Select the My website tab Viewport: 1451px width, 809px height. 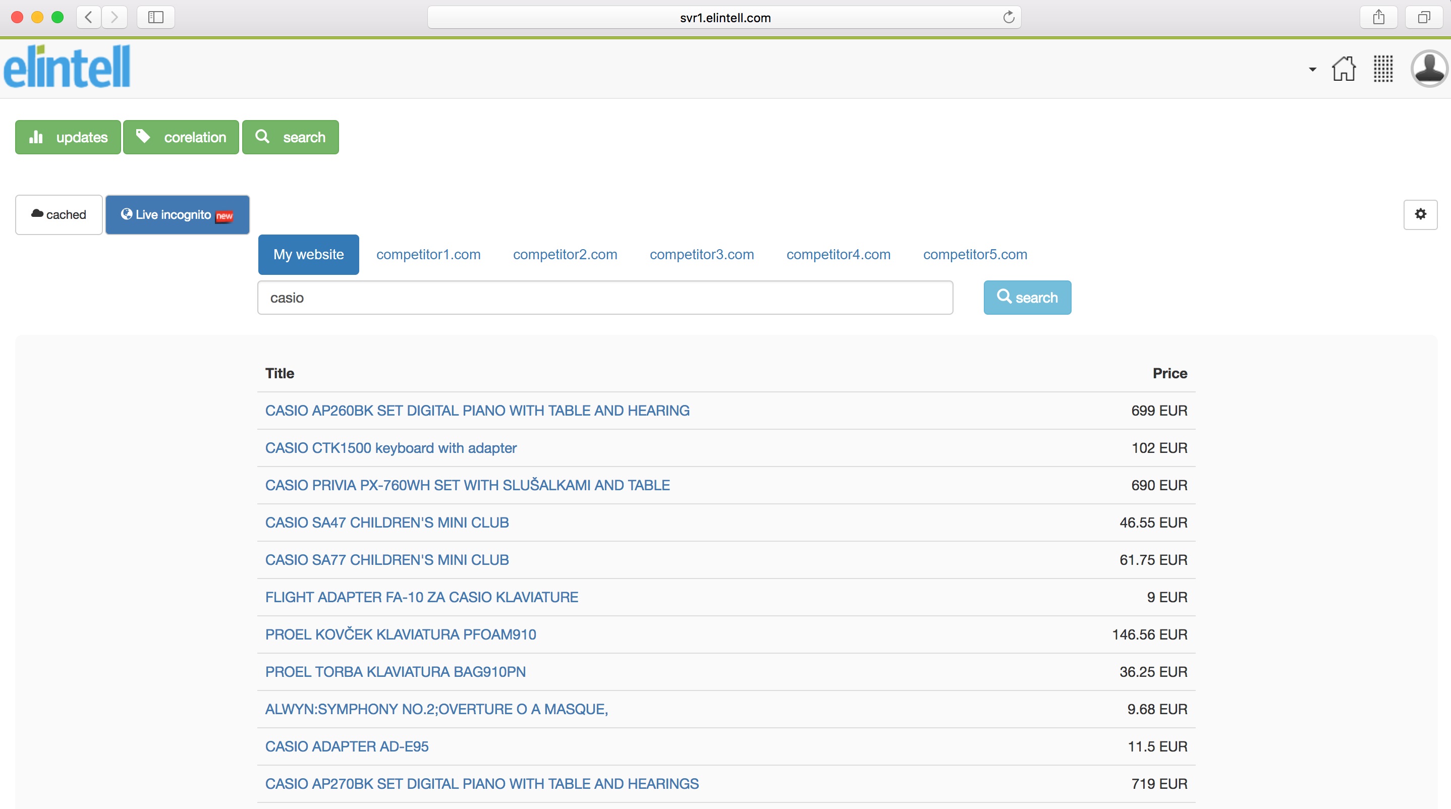click(308, 255)
